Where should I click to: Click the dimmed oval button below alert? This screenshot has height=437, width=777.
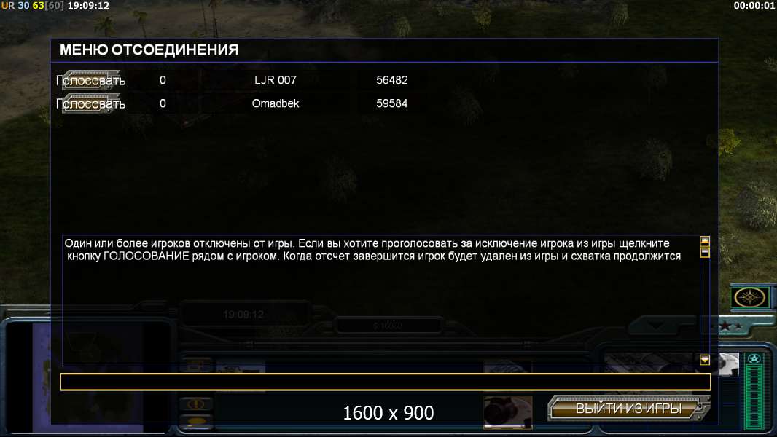[x=197, y=422]
